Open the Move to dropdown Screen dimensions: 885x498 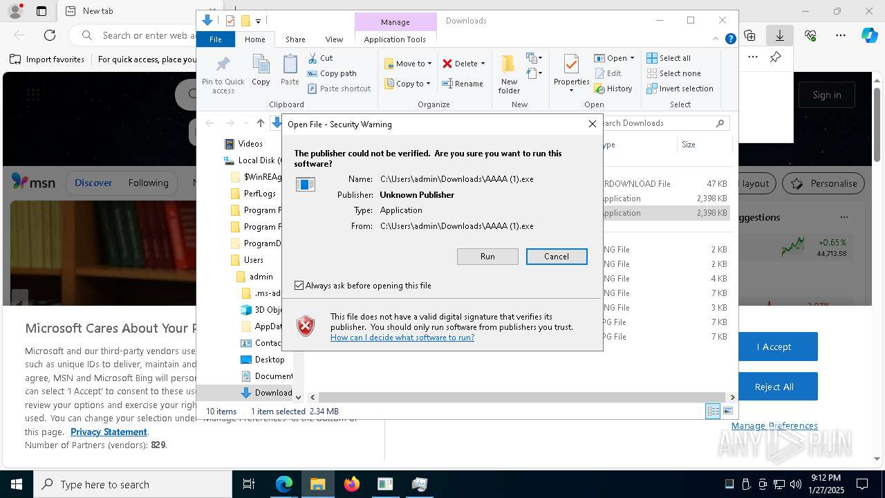tap(409, 64)
